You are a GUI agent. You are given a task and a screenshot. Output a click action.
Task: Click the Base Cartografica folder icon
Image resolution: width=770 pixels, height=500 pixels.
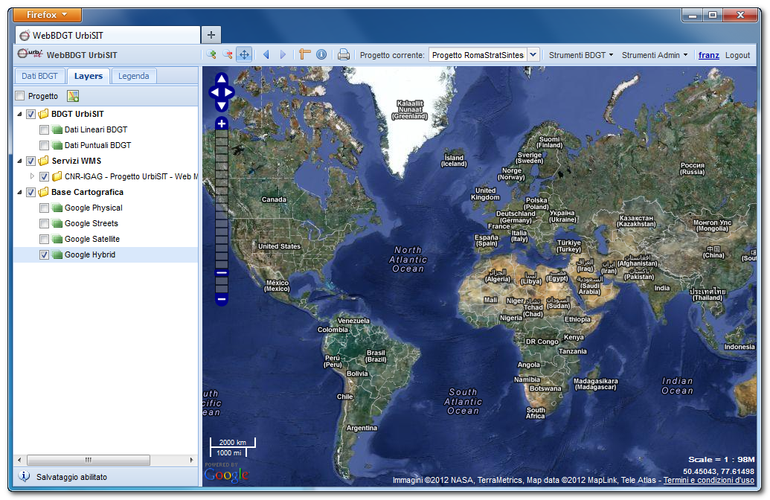click(43, 192)
